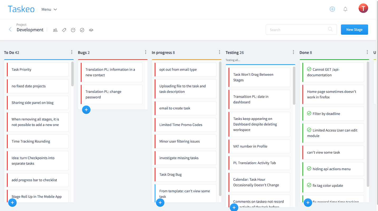The height and width of the screenshot is (211, 378).
Task: Click the time tracking clock icon
Action: [73, 30]
